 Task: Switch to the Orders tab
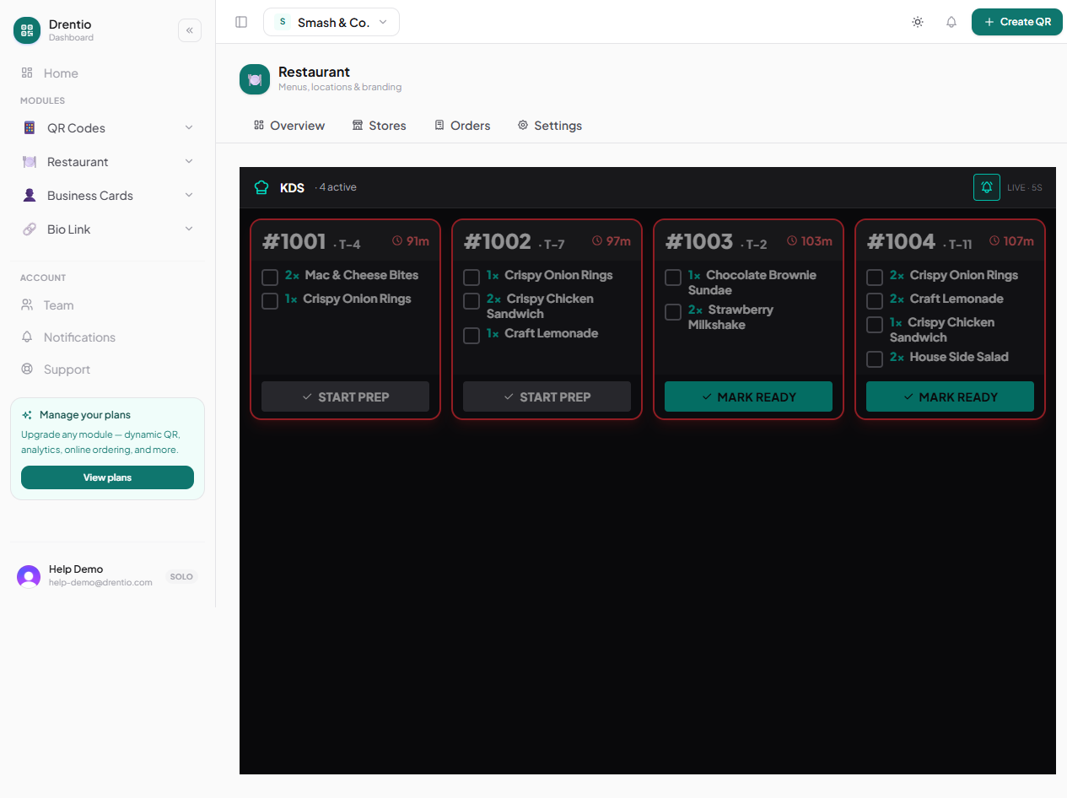tap(462, 126)
